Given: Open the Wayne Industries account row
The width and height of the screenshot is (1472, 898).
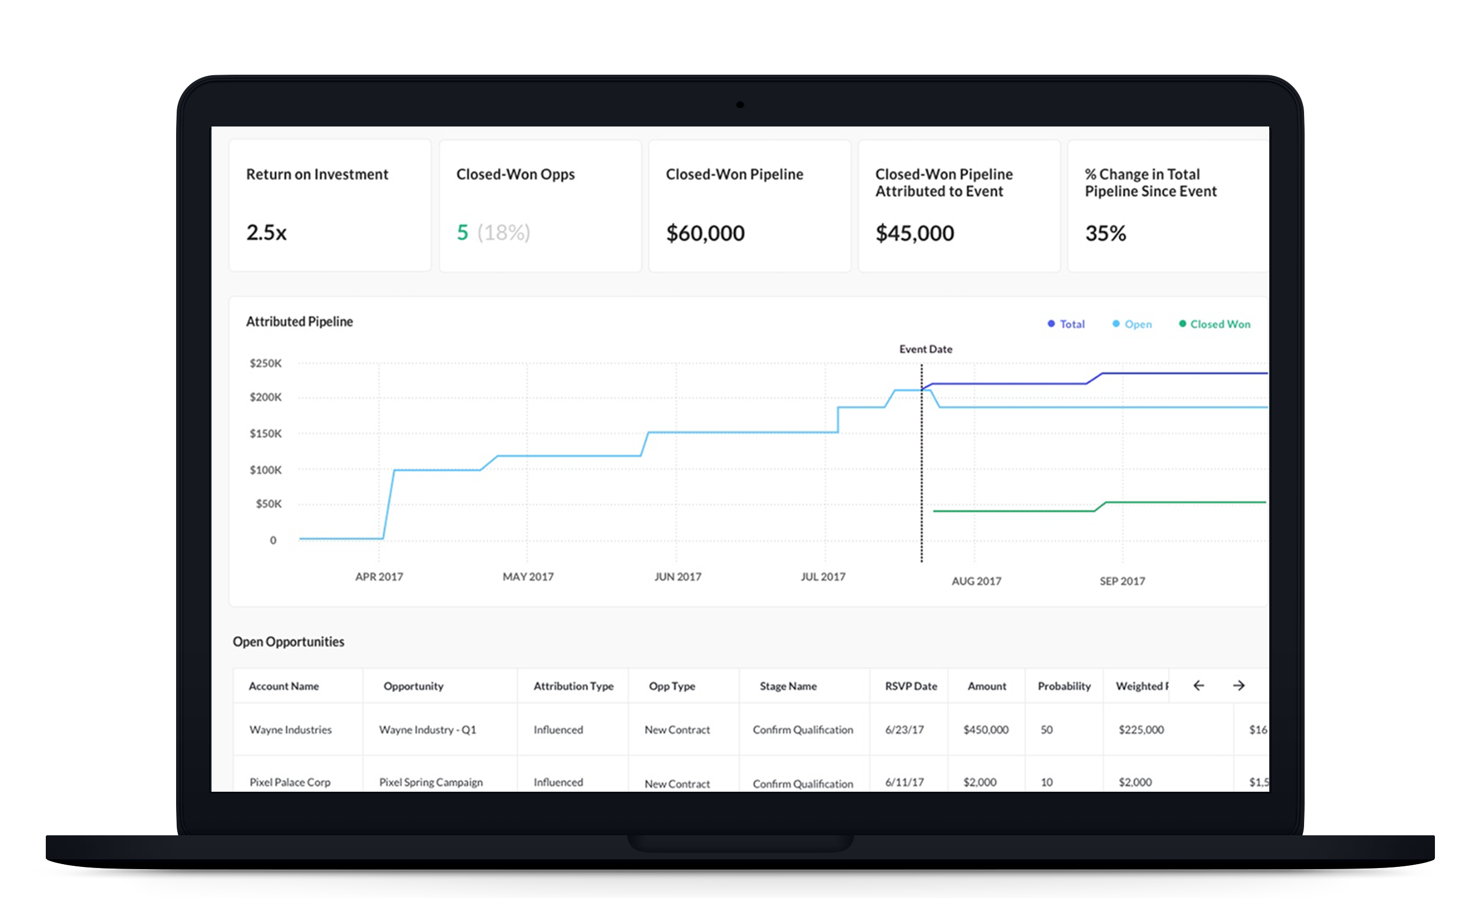Looking at the screenshot, I should (x=291, y=730).
